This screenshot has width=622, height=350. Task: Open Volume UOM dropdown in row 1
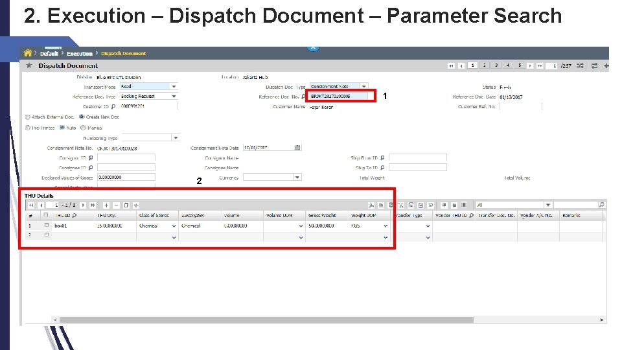pyautogui.click(x=301, y=226)
